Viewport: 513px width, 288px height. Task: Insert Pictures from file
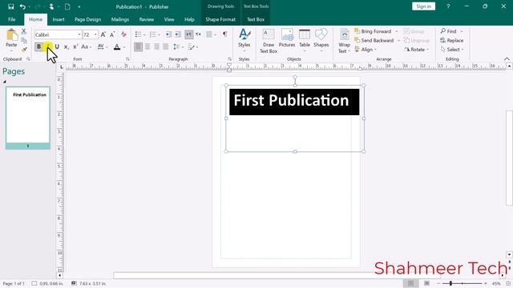(287, 38)
